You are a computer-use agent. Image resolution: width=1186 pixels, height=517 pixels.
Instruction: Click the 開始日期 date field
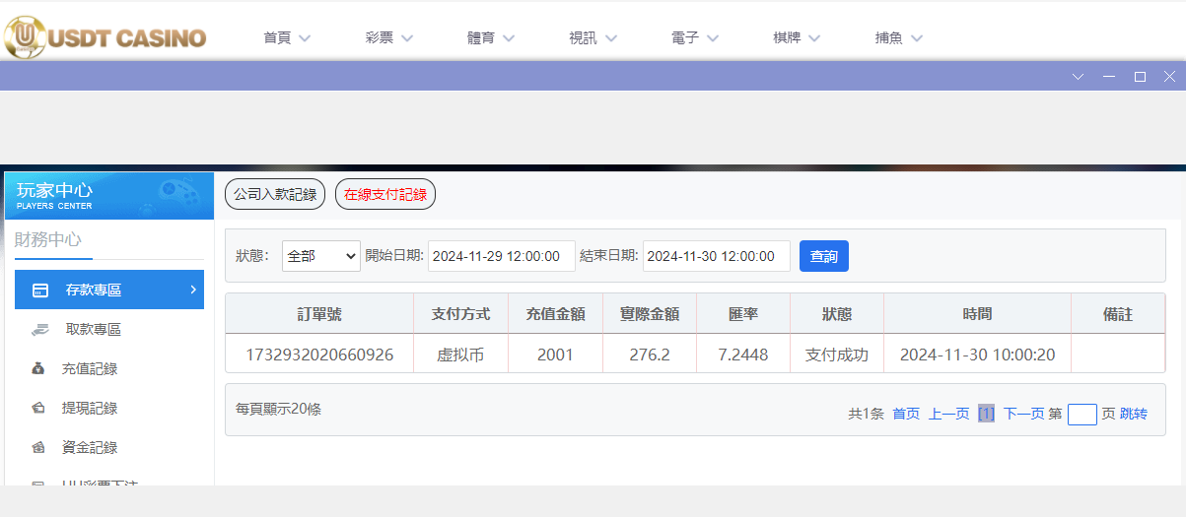pos(501,256)
